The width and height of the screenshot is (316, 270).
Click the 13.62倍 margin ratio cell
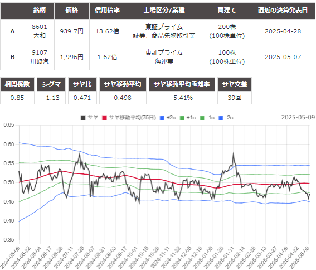[x=107, y=32]
